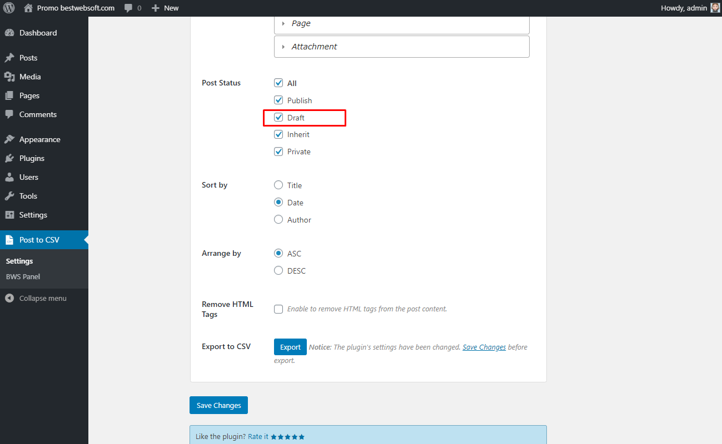
Task: Click the Page section title
Action: pos(301,23)
